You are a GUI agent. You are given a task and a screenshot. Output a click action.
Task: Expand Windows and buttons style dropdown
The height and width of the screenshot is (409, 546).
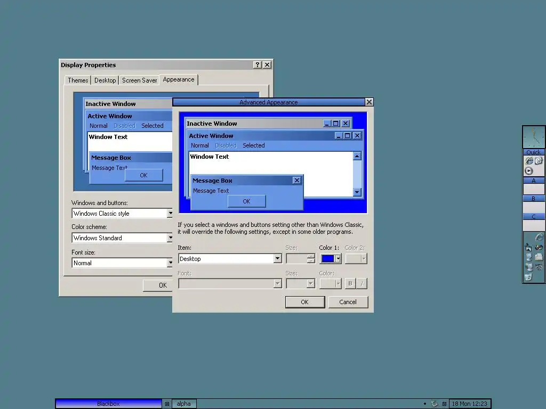[170, 213]
